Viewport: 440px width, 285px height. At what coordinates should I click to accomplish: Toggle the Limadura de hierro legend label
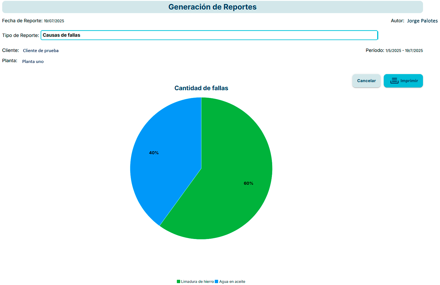(197, 282)
